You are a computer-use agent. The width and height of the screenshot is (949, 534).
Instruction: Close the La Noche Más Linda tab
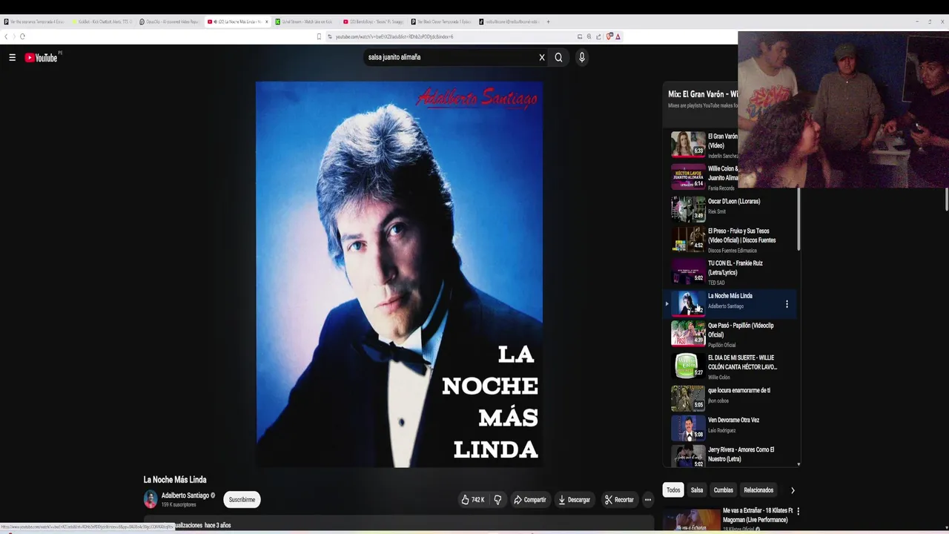[x=267, y=22]
